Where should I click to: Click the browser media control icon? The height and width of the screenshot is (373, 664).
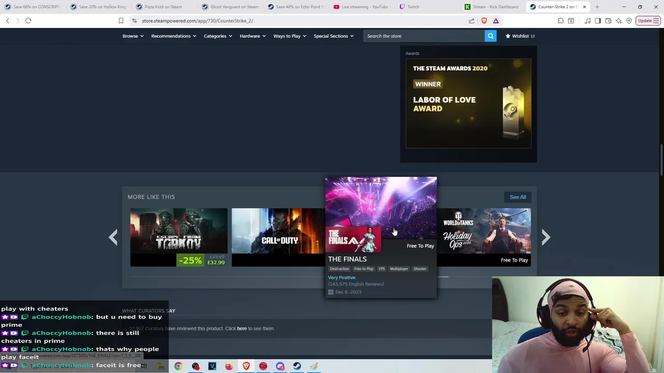coord(587,21)
